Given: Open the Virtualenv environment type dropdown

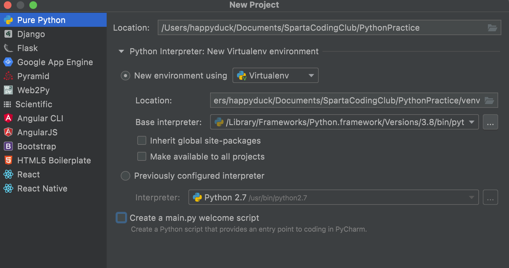Looking at the screenshot, I should pyautogui.click(x=275, y=76).
